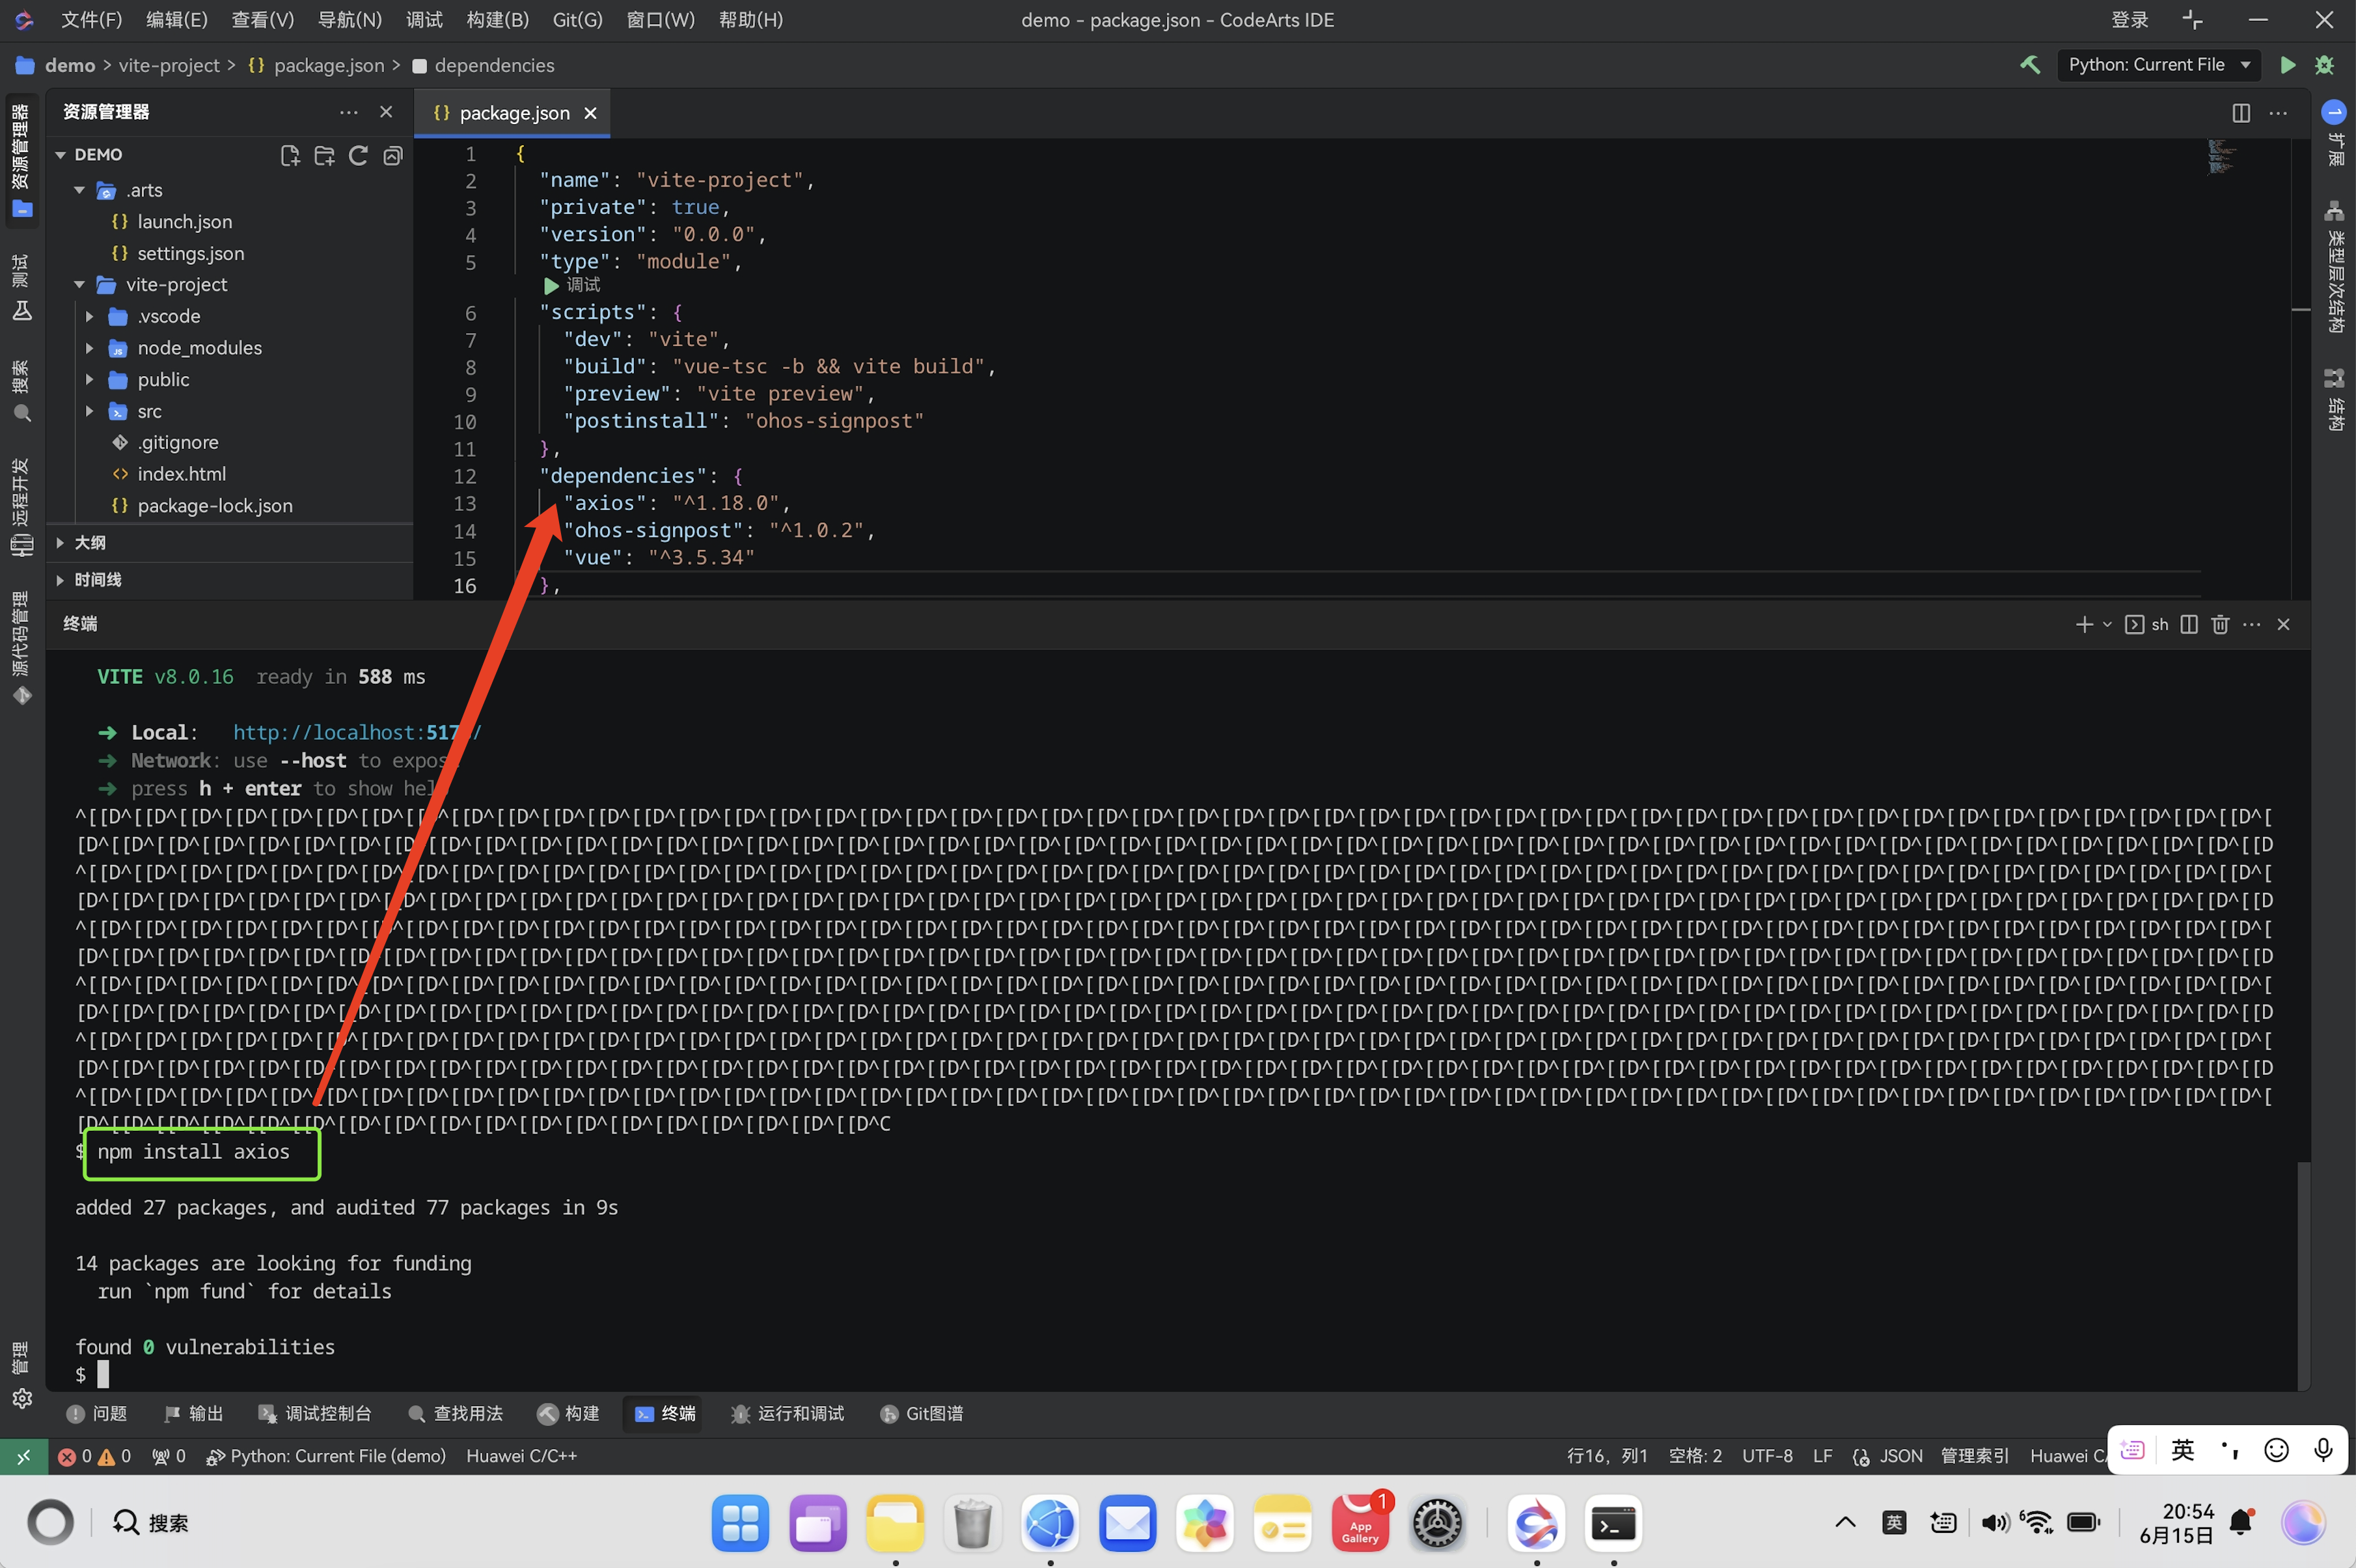
Task: Refresh the DEMO explorer tree
Action: [x=358, y=155]
